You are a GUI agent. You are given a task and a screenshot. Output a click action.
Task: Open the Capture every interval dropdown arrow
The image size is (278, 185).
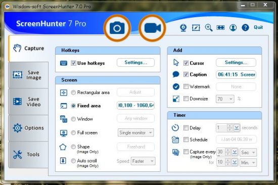pyautogui.click(x=235, y=152)
